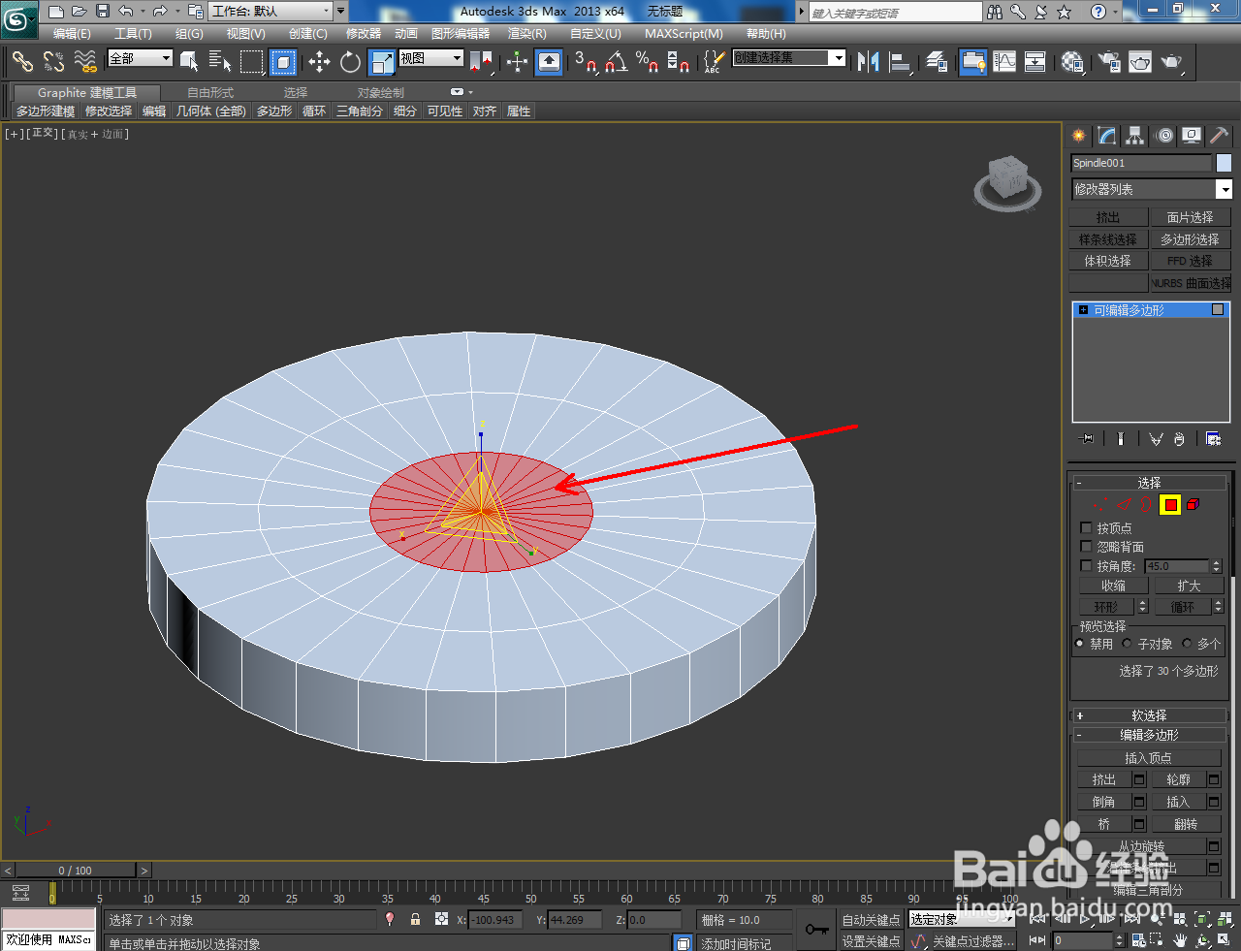Select the 禁用 preview radio button
The image size is (1241, 951).
pyautogui.click(x=1080, y=643)
